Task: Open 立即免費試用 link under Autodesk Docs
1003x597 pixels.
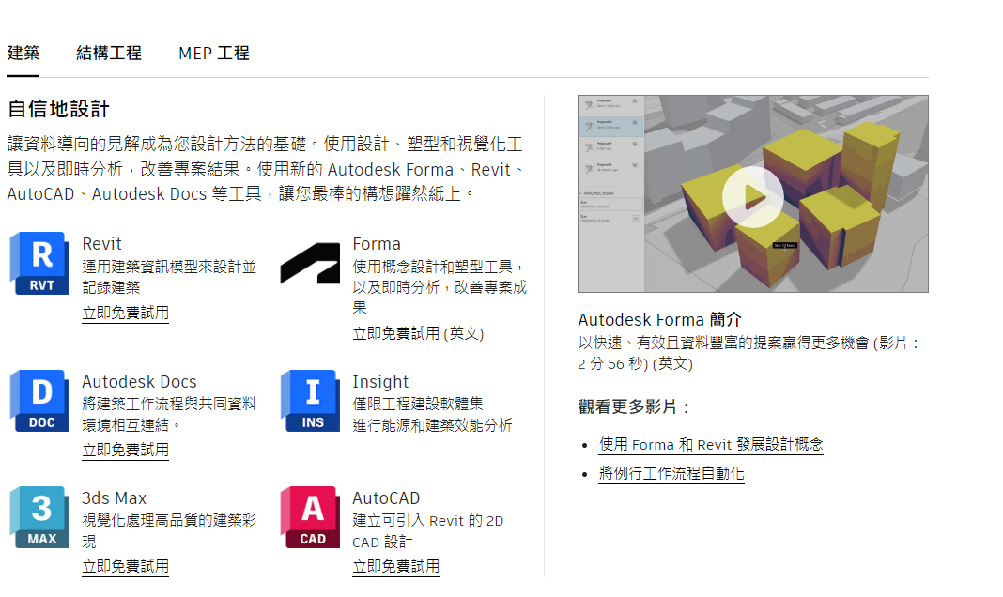Action: pyautogui.click(x=126, y=450)
